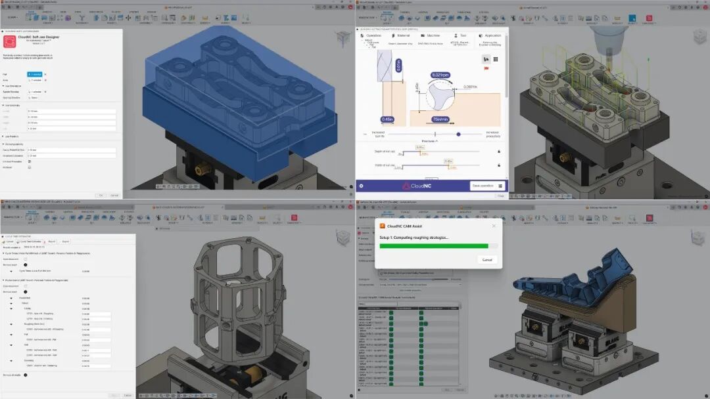Click first Remove result black dot in Cycle Time panel
This screenshot has width=710, height=399.
pyautogui.click(x=26, y=264)
